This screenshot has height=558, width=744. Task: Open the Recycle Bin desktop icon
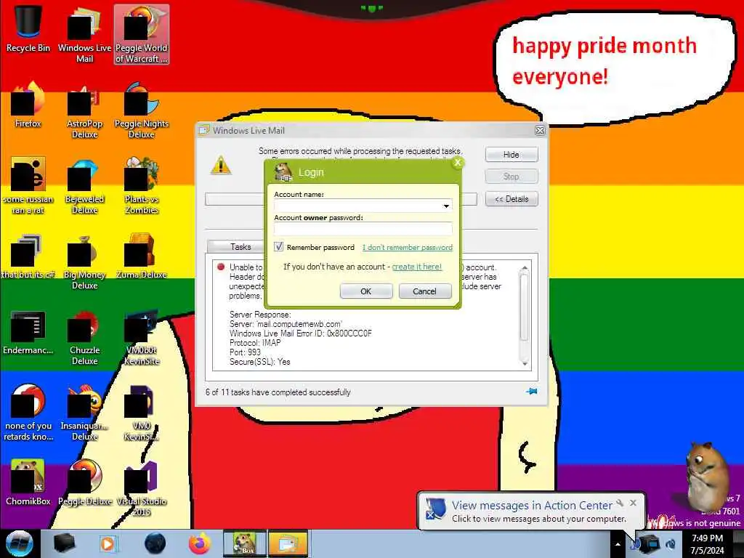tap(28, 28)
